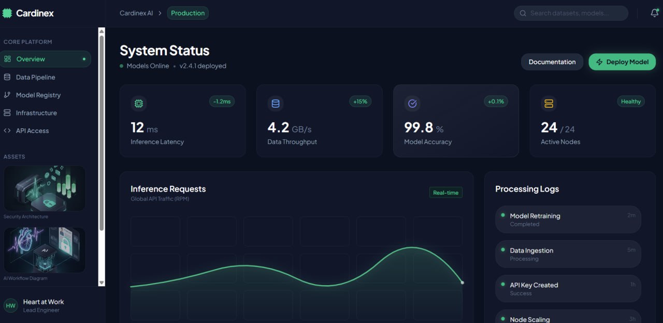Image resolution: width=663 pixels, height=323 pixels.
Task: Click the Inference Latency card label
Action: pyautogui.click(x=157, y=142)
